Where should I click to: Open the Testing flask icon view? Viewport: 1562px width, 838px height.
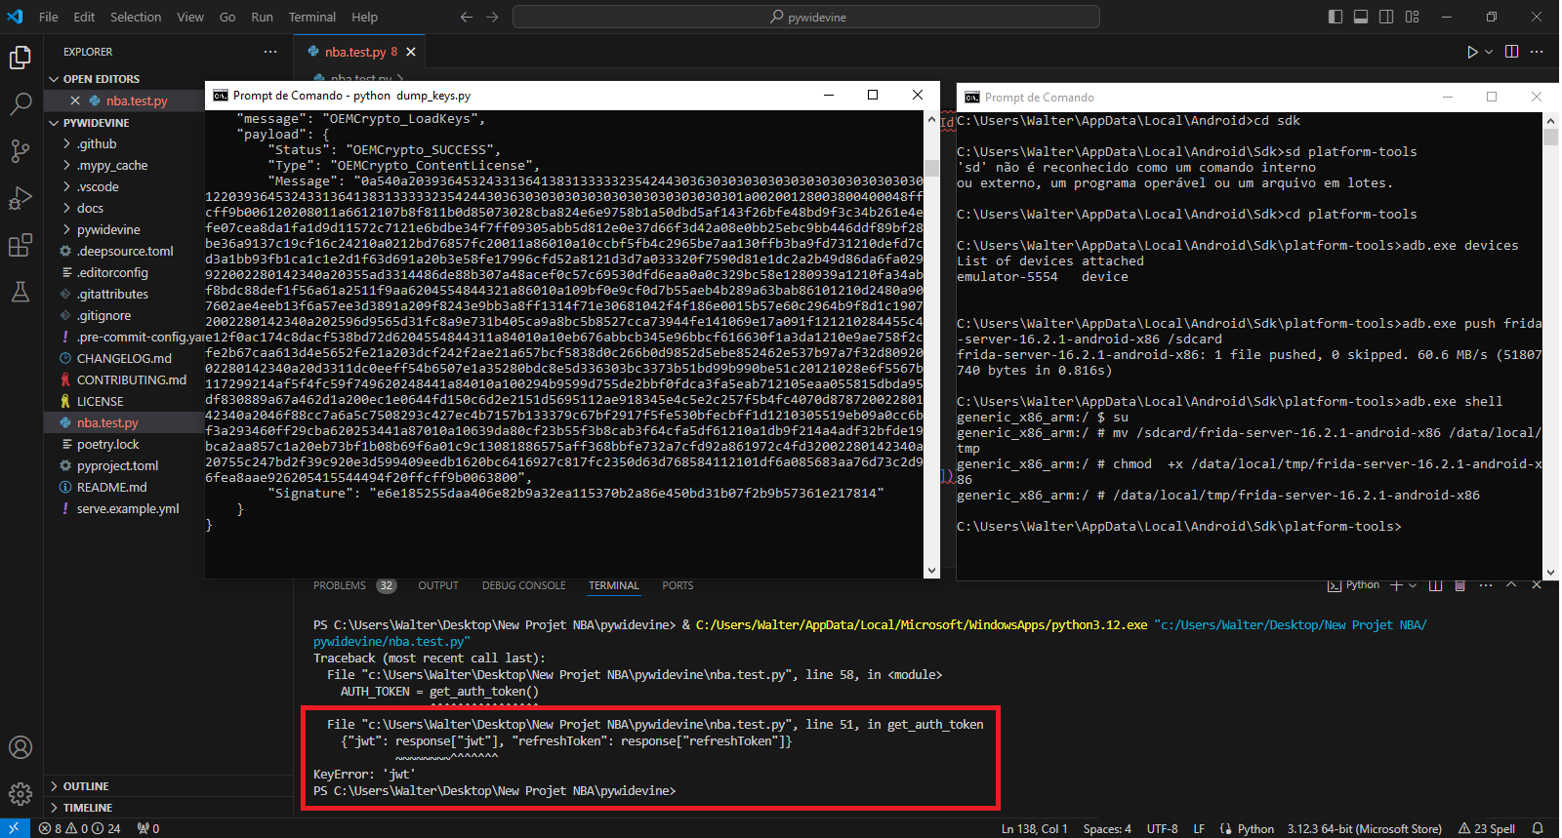(21, 292)
